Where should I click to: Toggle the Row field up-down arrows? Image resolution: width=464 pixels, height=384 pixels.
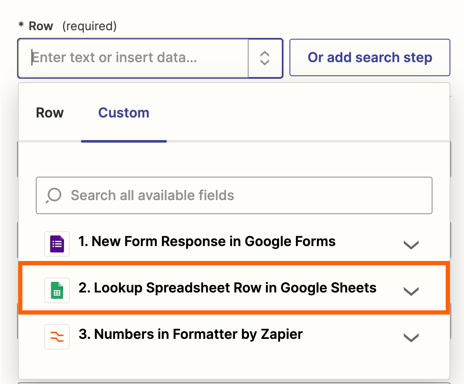click(265, 58)
